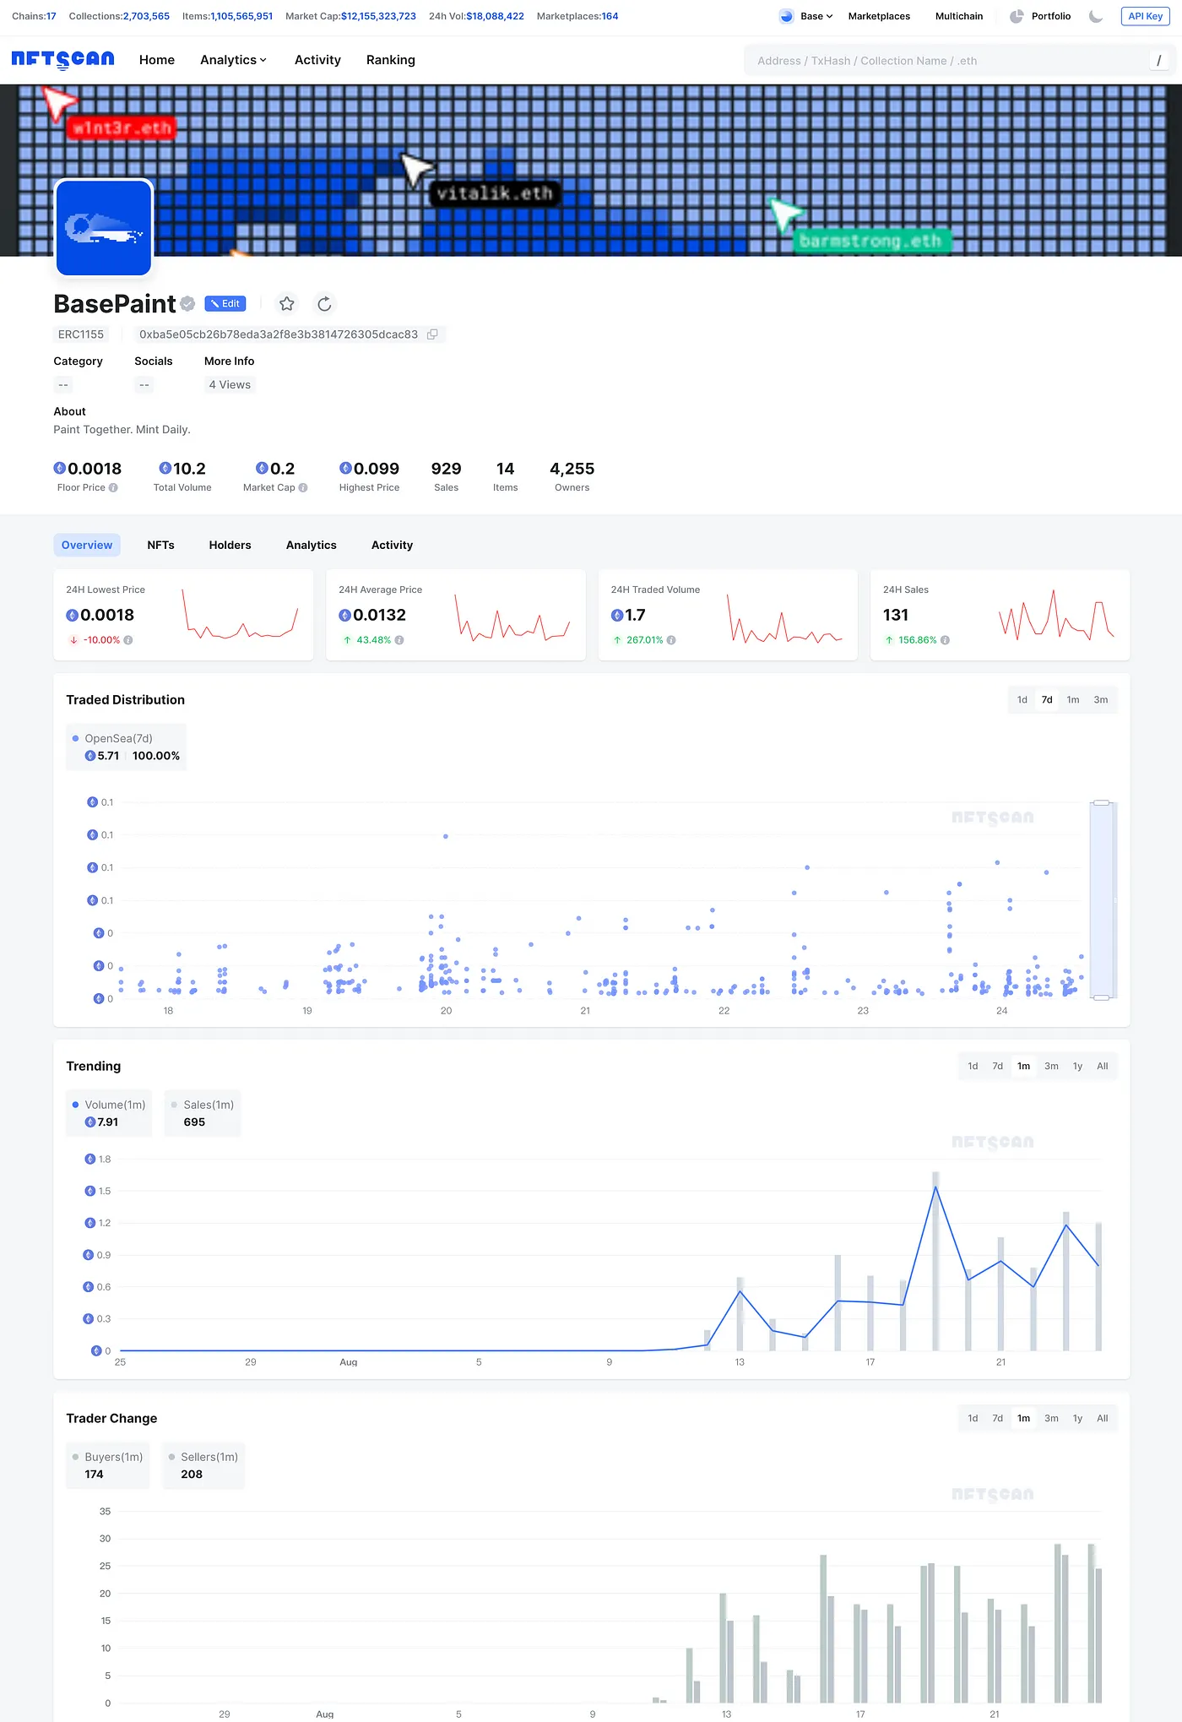Copy the contract address icon
The width and height of the screenshot is (1182, 1722).
(x=432, y=334)
